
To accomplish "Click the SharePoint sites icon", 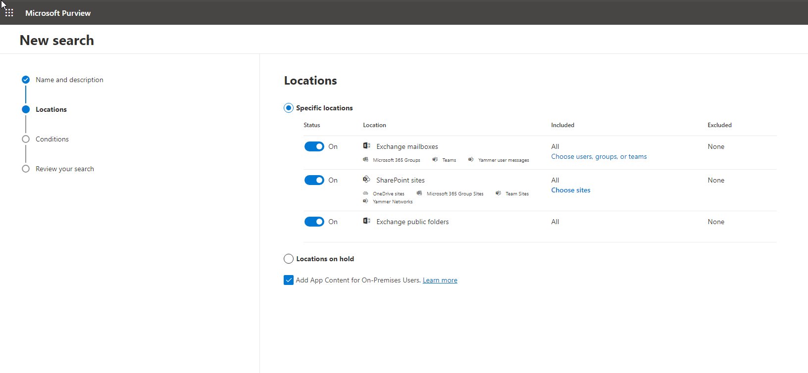I will pos(366,180).
